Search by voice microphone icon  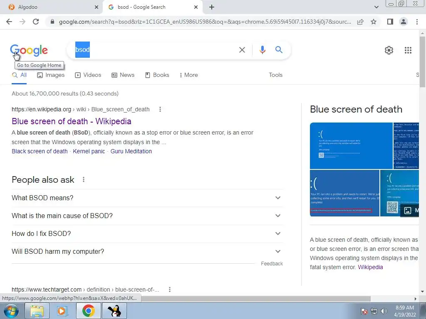click(262, 50)
